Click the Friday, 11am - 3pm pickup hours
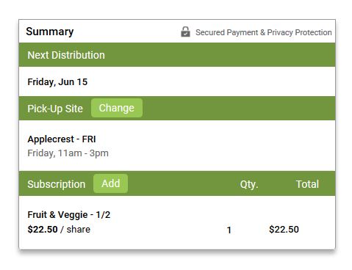 click(68, 153)
